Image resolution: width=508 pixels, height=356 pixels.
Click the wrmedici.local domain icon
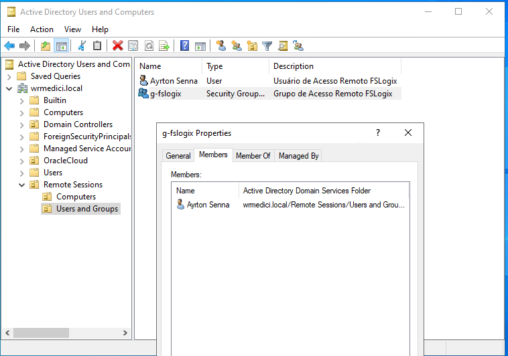22,88
